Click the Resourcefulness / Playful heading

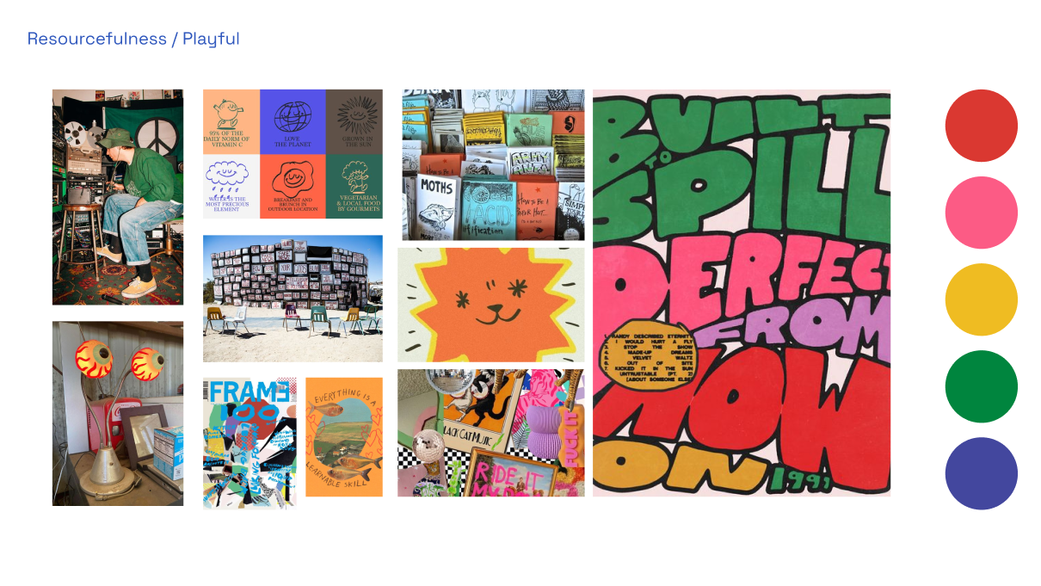(133, 39)
